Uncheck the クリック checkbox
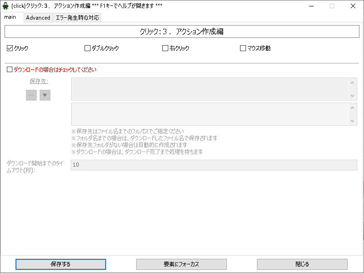Screen dimensions: 364x273 (x=10, y=48)
